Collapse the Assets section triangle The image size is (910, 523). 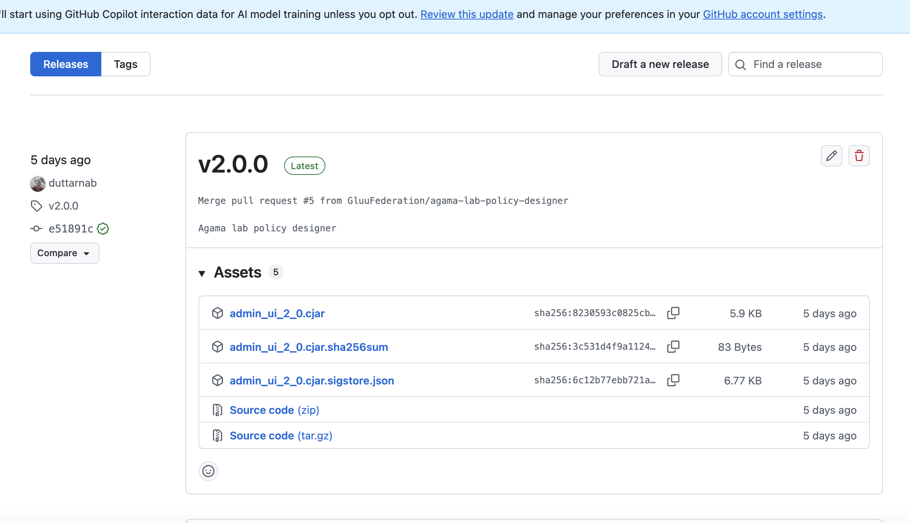(202, 273)
